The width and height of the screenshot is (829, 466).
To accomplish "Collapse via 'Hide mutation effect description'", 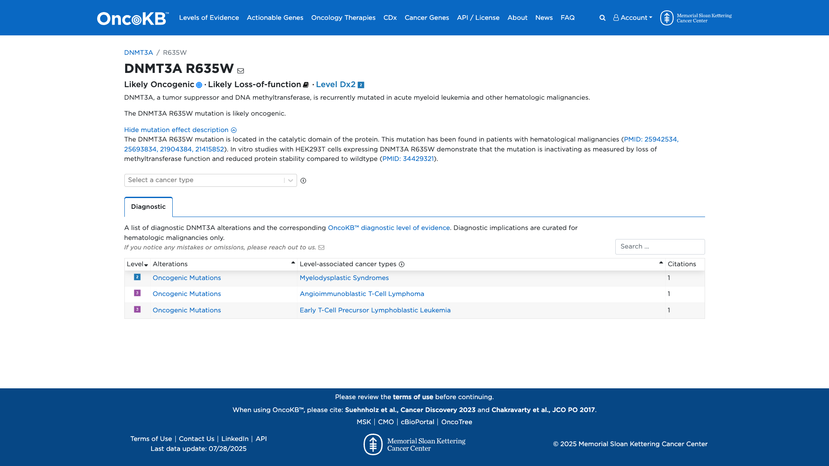I will tap(180, 130).
